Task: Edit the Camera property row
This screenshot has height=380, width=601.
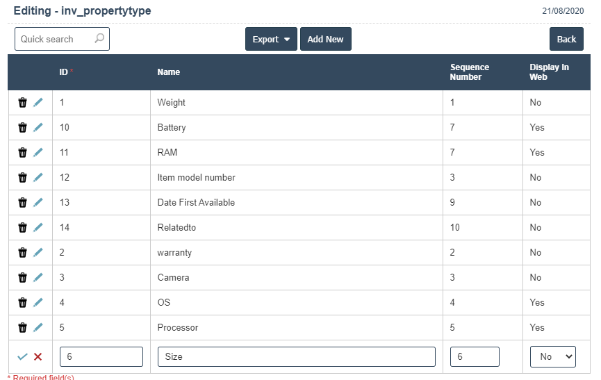Action: click(x=38, y=278)
